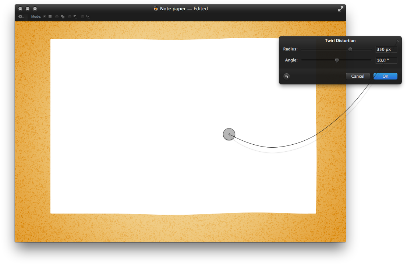Click the twirl center handle on the canvas
This screenshot has height=264, width=407.
click(229, 134)
